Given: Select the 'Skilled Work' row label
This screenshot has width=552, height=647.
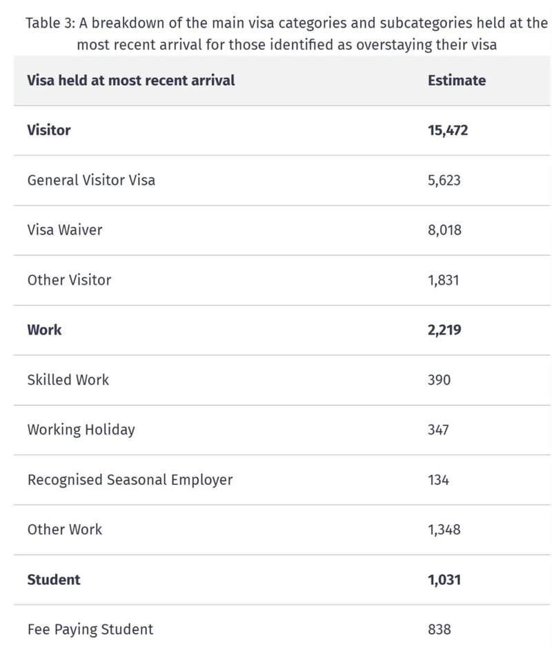Looking at the screenshot, I should [68, 379].
